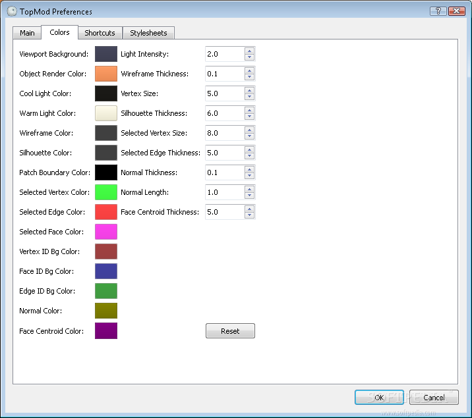Click the Face Centroid Color swatch
This screenshot has height=418, width=472.
(106, 331)
